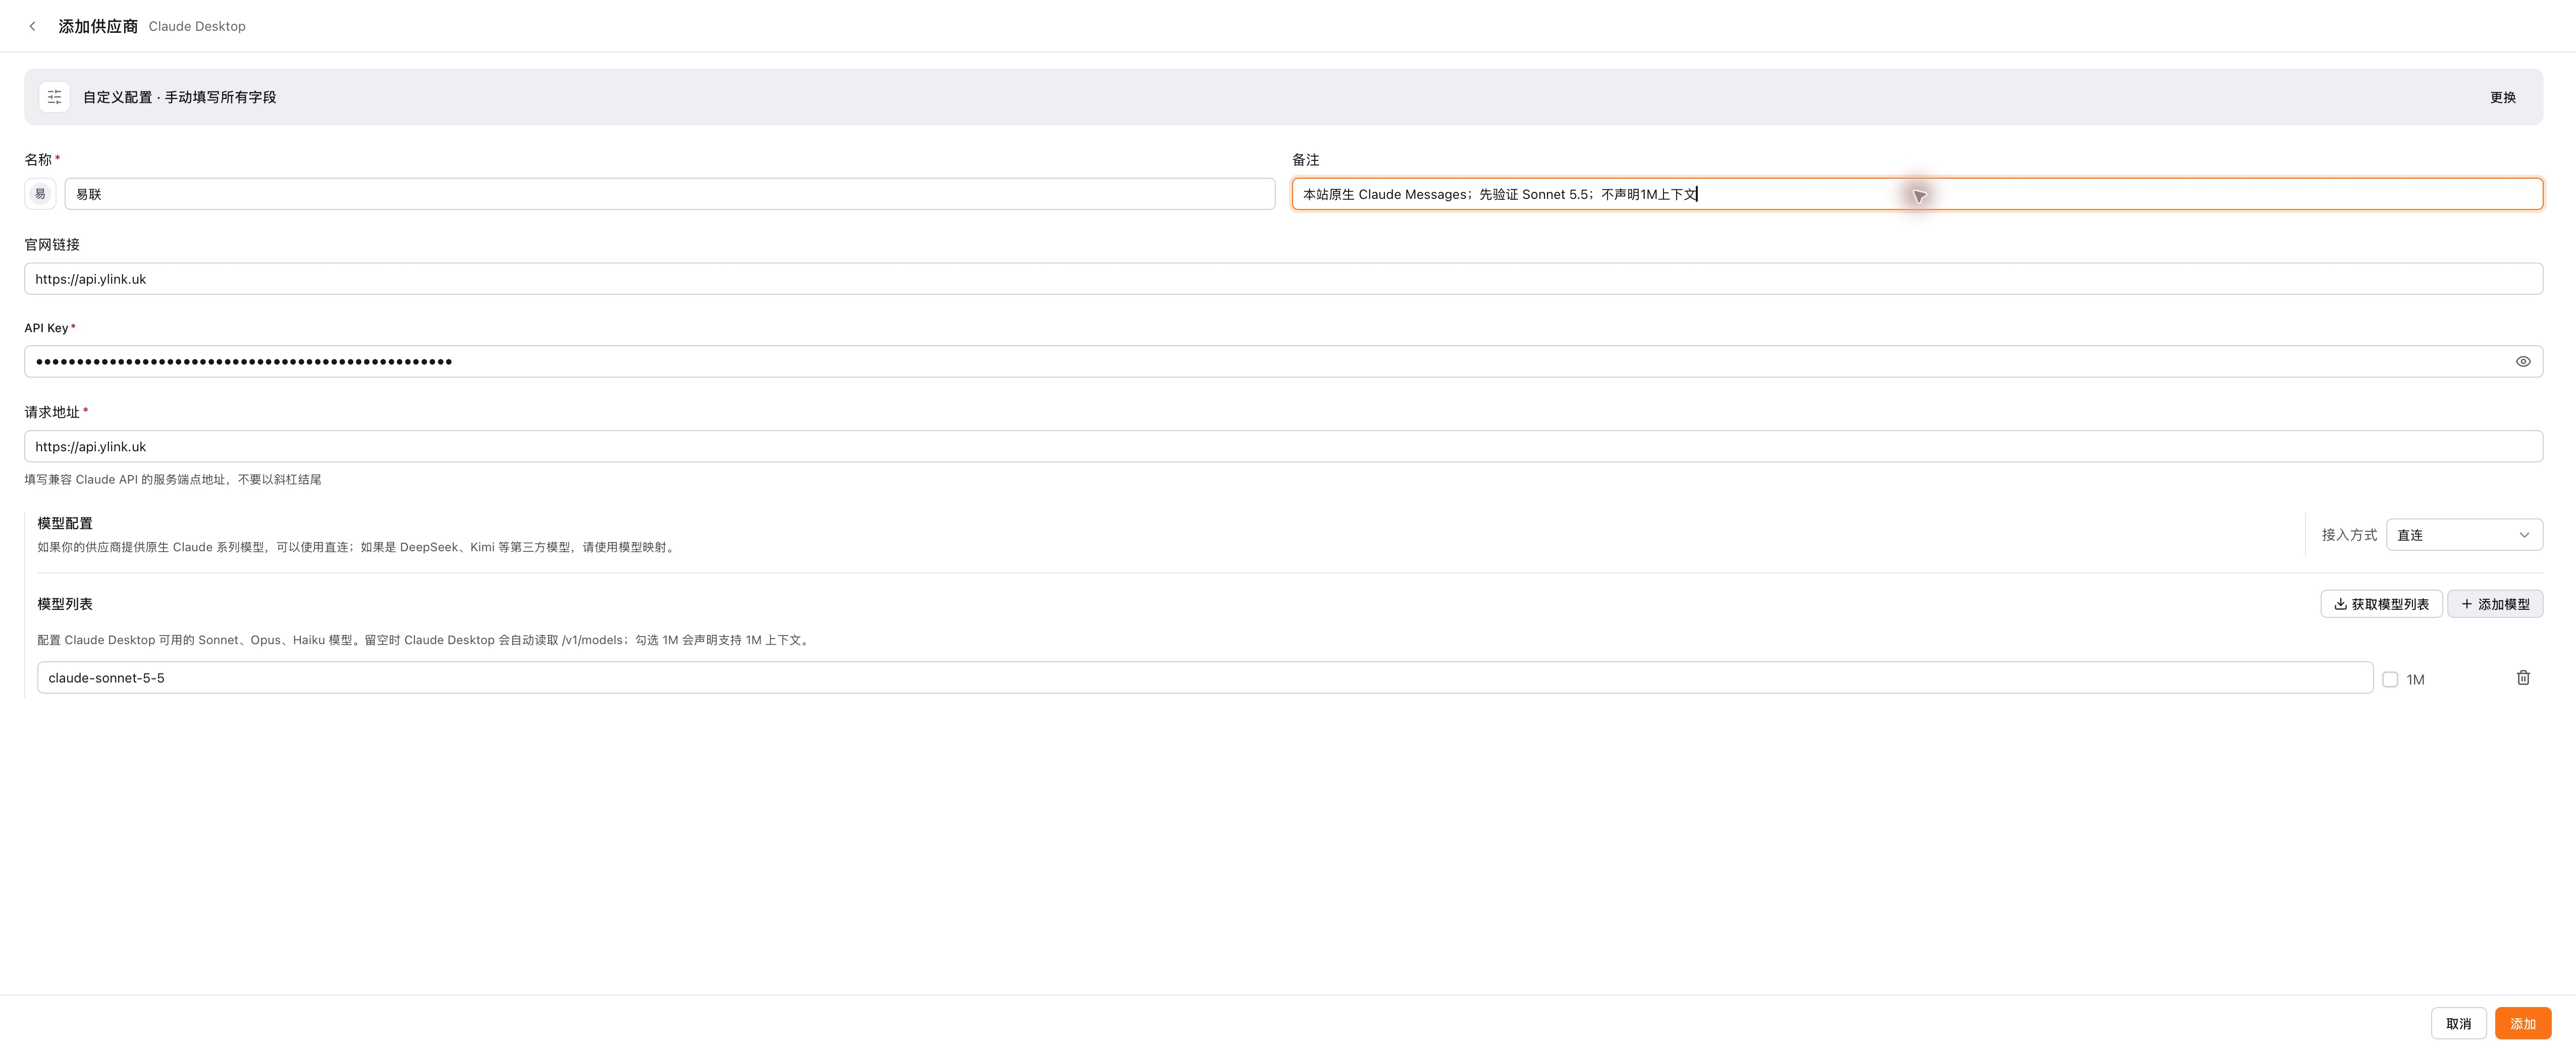This screenshot has width=2576, height=1051.
Task: Click the 更换 button
Action: tap(2502, 97)
